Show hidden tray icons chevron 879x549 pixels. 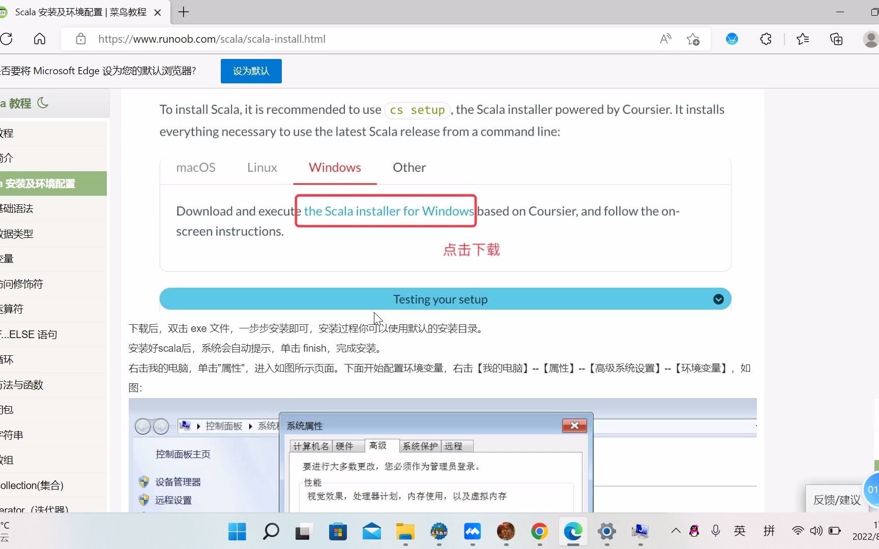tap(676, 531)
